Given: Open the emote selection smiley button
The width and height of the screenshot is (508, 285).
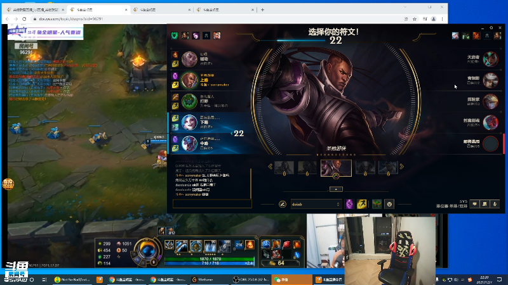Looking at the screenshot, I should pos(389,204).
